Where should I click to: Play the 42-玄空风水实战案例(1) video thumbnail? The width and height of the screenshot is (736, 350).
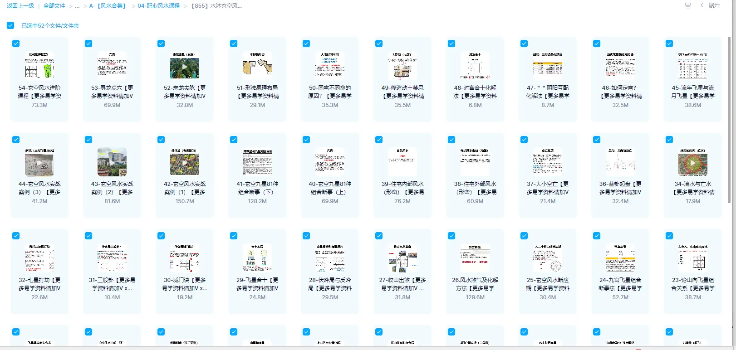coord(185,162)
